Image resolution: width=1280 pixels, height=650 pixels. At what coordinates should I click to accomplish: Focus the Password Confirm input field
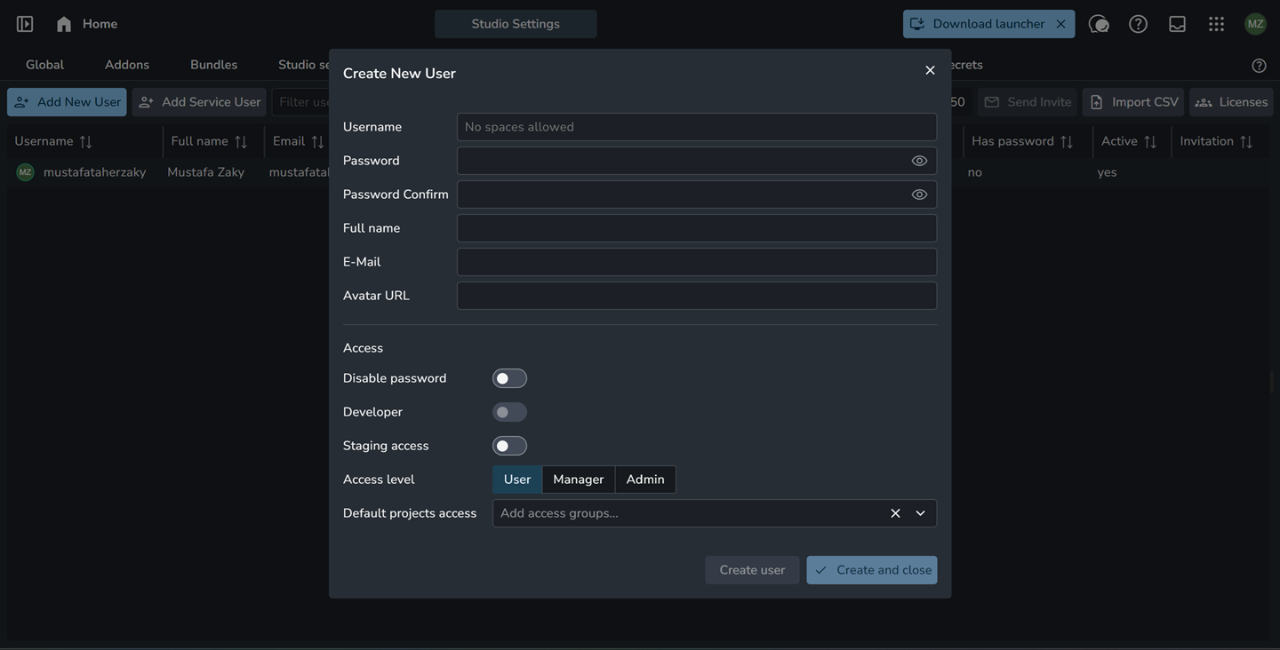[x=697, y=194]
